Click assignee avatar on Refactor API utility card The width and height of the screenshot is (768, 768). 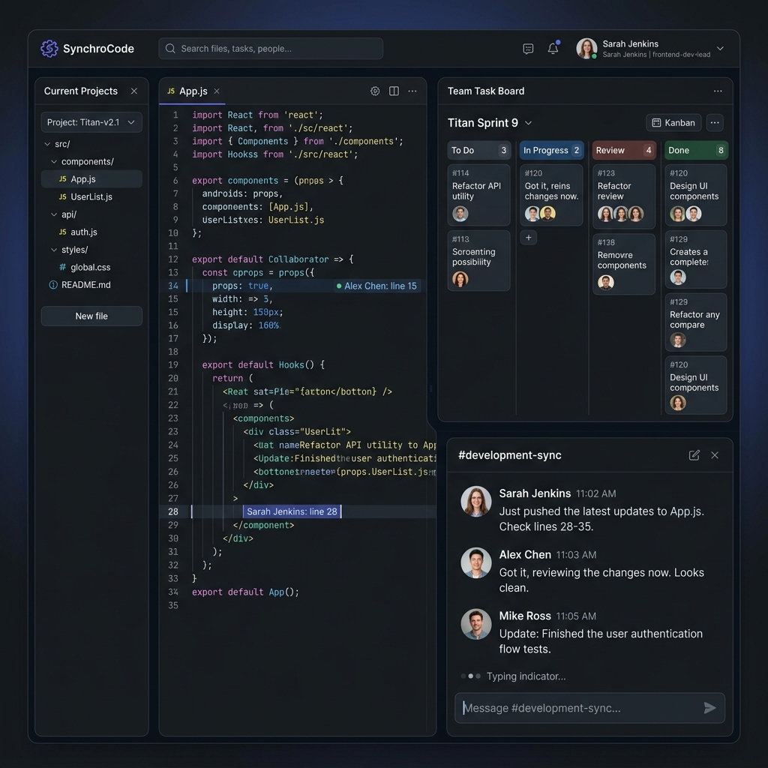coord(460,214)
